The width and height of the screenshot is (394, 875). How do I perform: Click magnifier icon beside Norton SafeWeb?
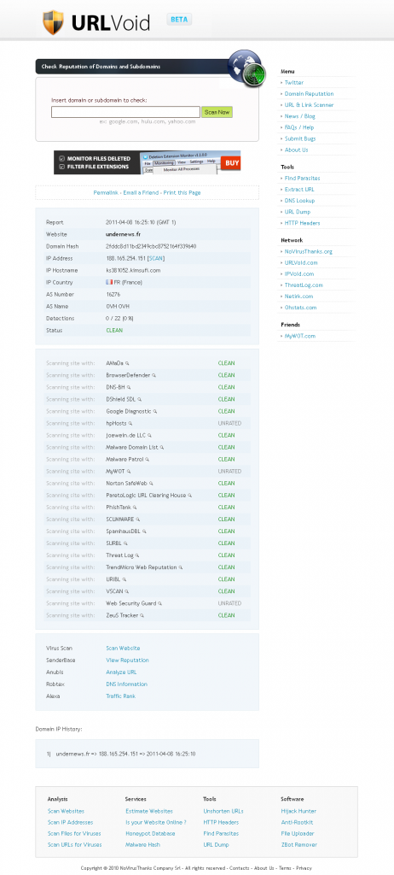click(x=152, y=484)
